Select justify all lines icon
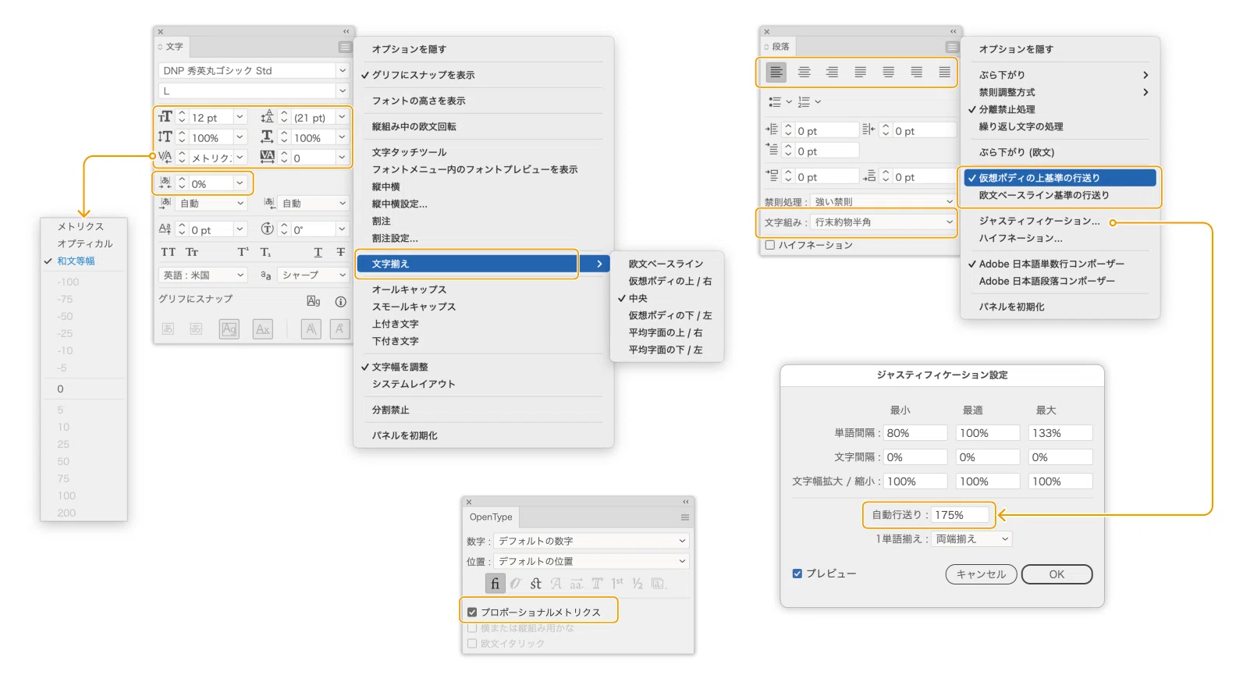The image size is (1236, 682). pyautogui.click(x=944, y=73)
